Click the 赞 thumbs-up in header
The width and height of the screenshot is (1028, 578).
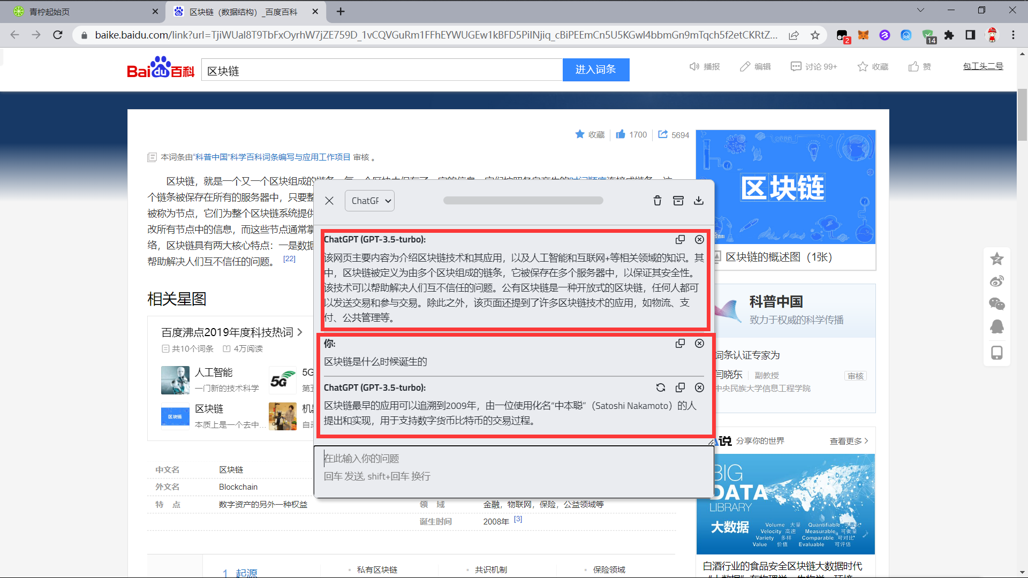coord(920,66)
